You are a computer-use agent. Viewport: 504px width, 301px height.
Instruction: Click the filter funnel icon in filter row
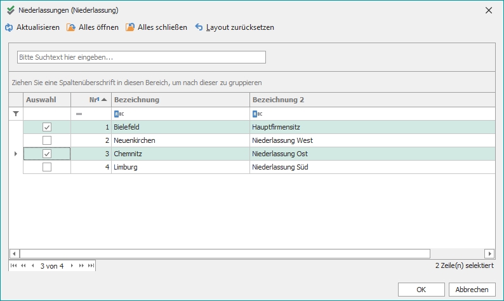pyautogui.click(x=16, y=114)
